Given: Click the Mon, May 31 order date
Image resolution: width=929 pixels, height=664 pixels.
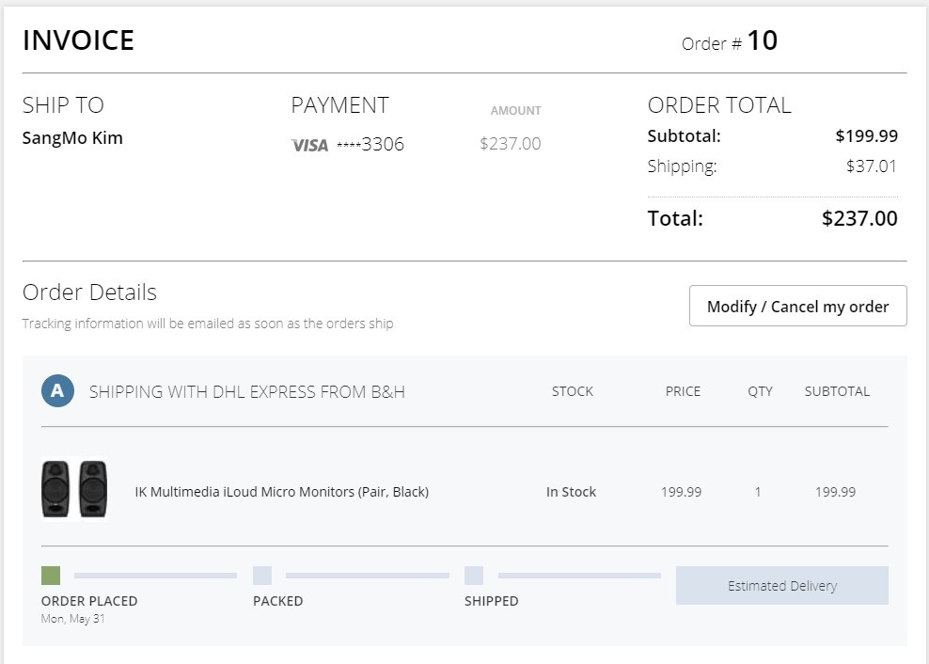Looking at the screenshot, I should [x=72, y=619].
